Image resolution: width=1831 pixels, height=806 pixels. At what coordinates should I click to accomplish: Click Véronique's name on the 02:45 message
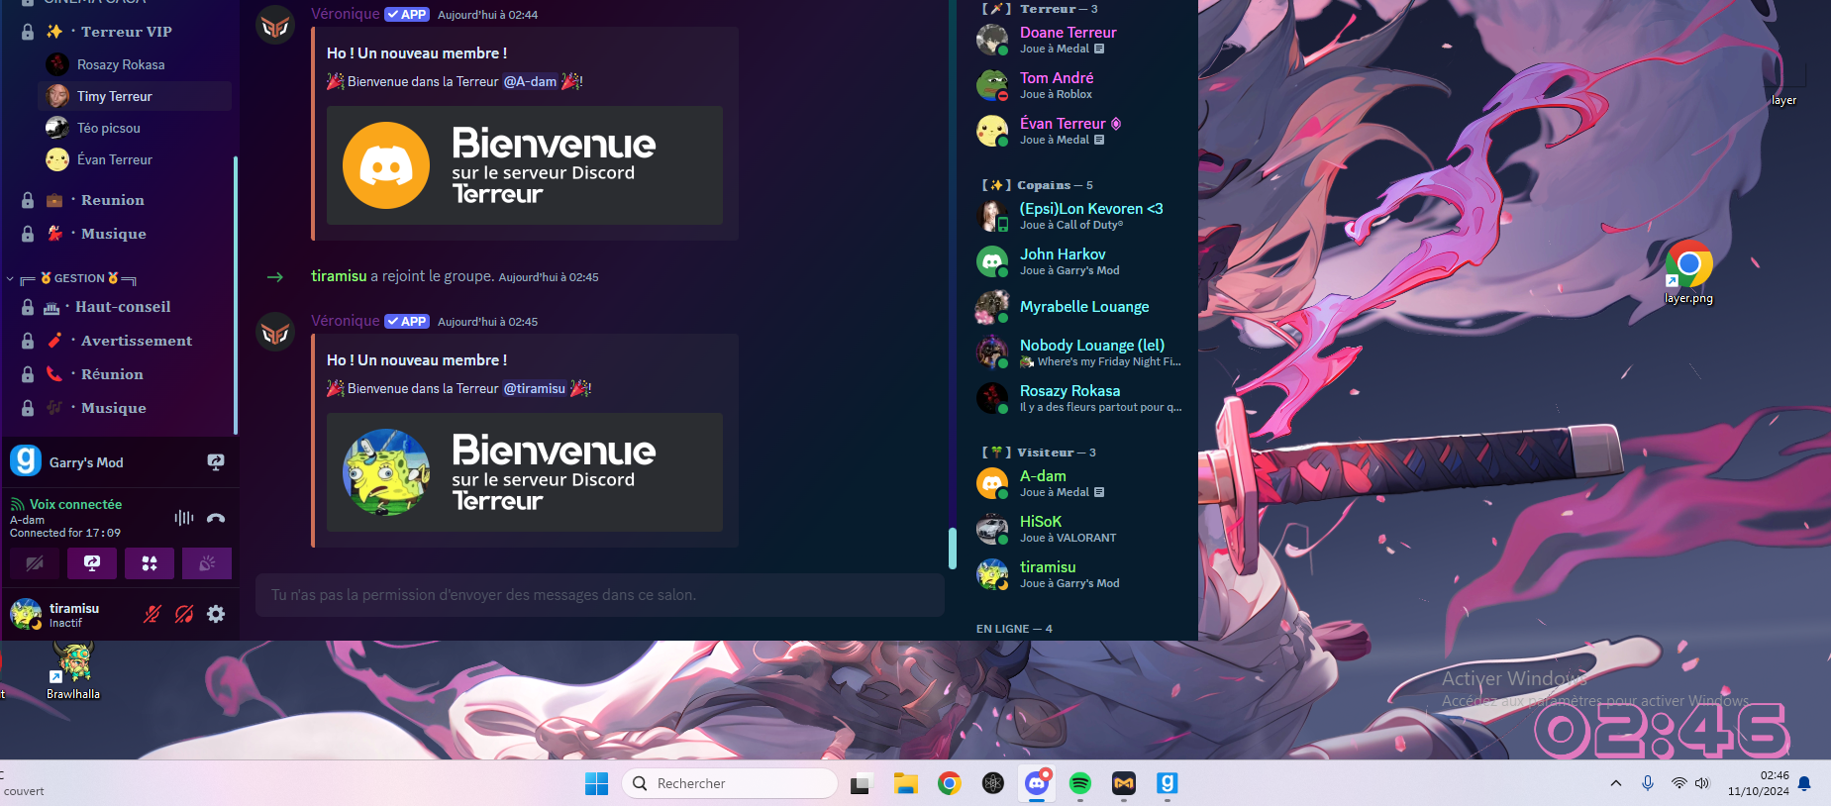coord(345,321)
